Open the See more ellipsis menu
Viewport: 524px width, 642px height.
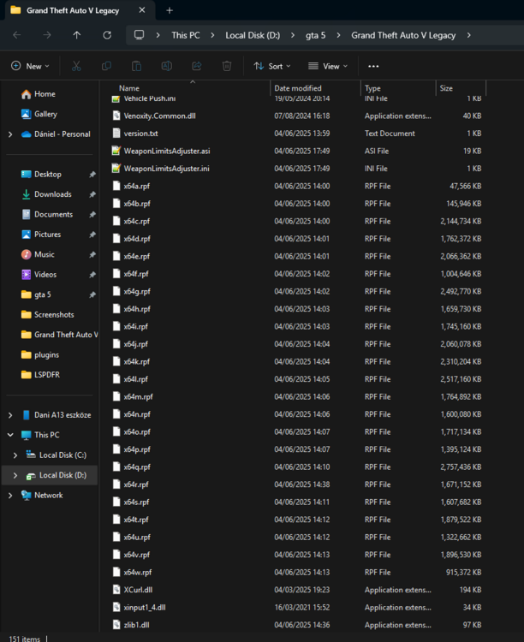pos(373,66)
